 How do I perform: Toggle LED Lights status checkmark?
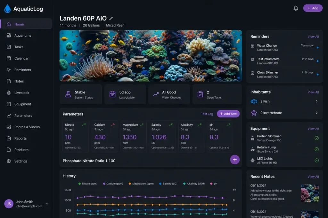[316, 161]
